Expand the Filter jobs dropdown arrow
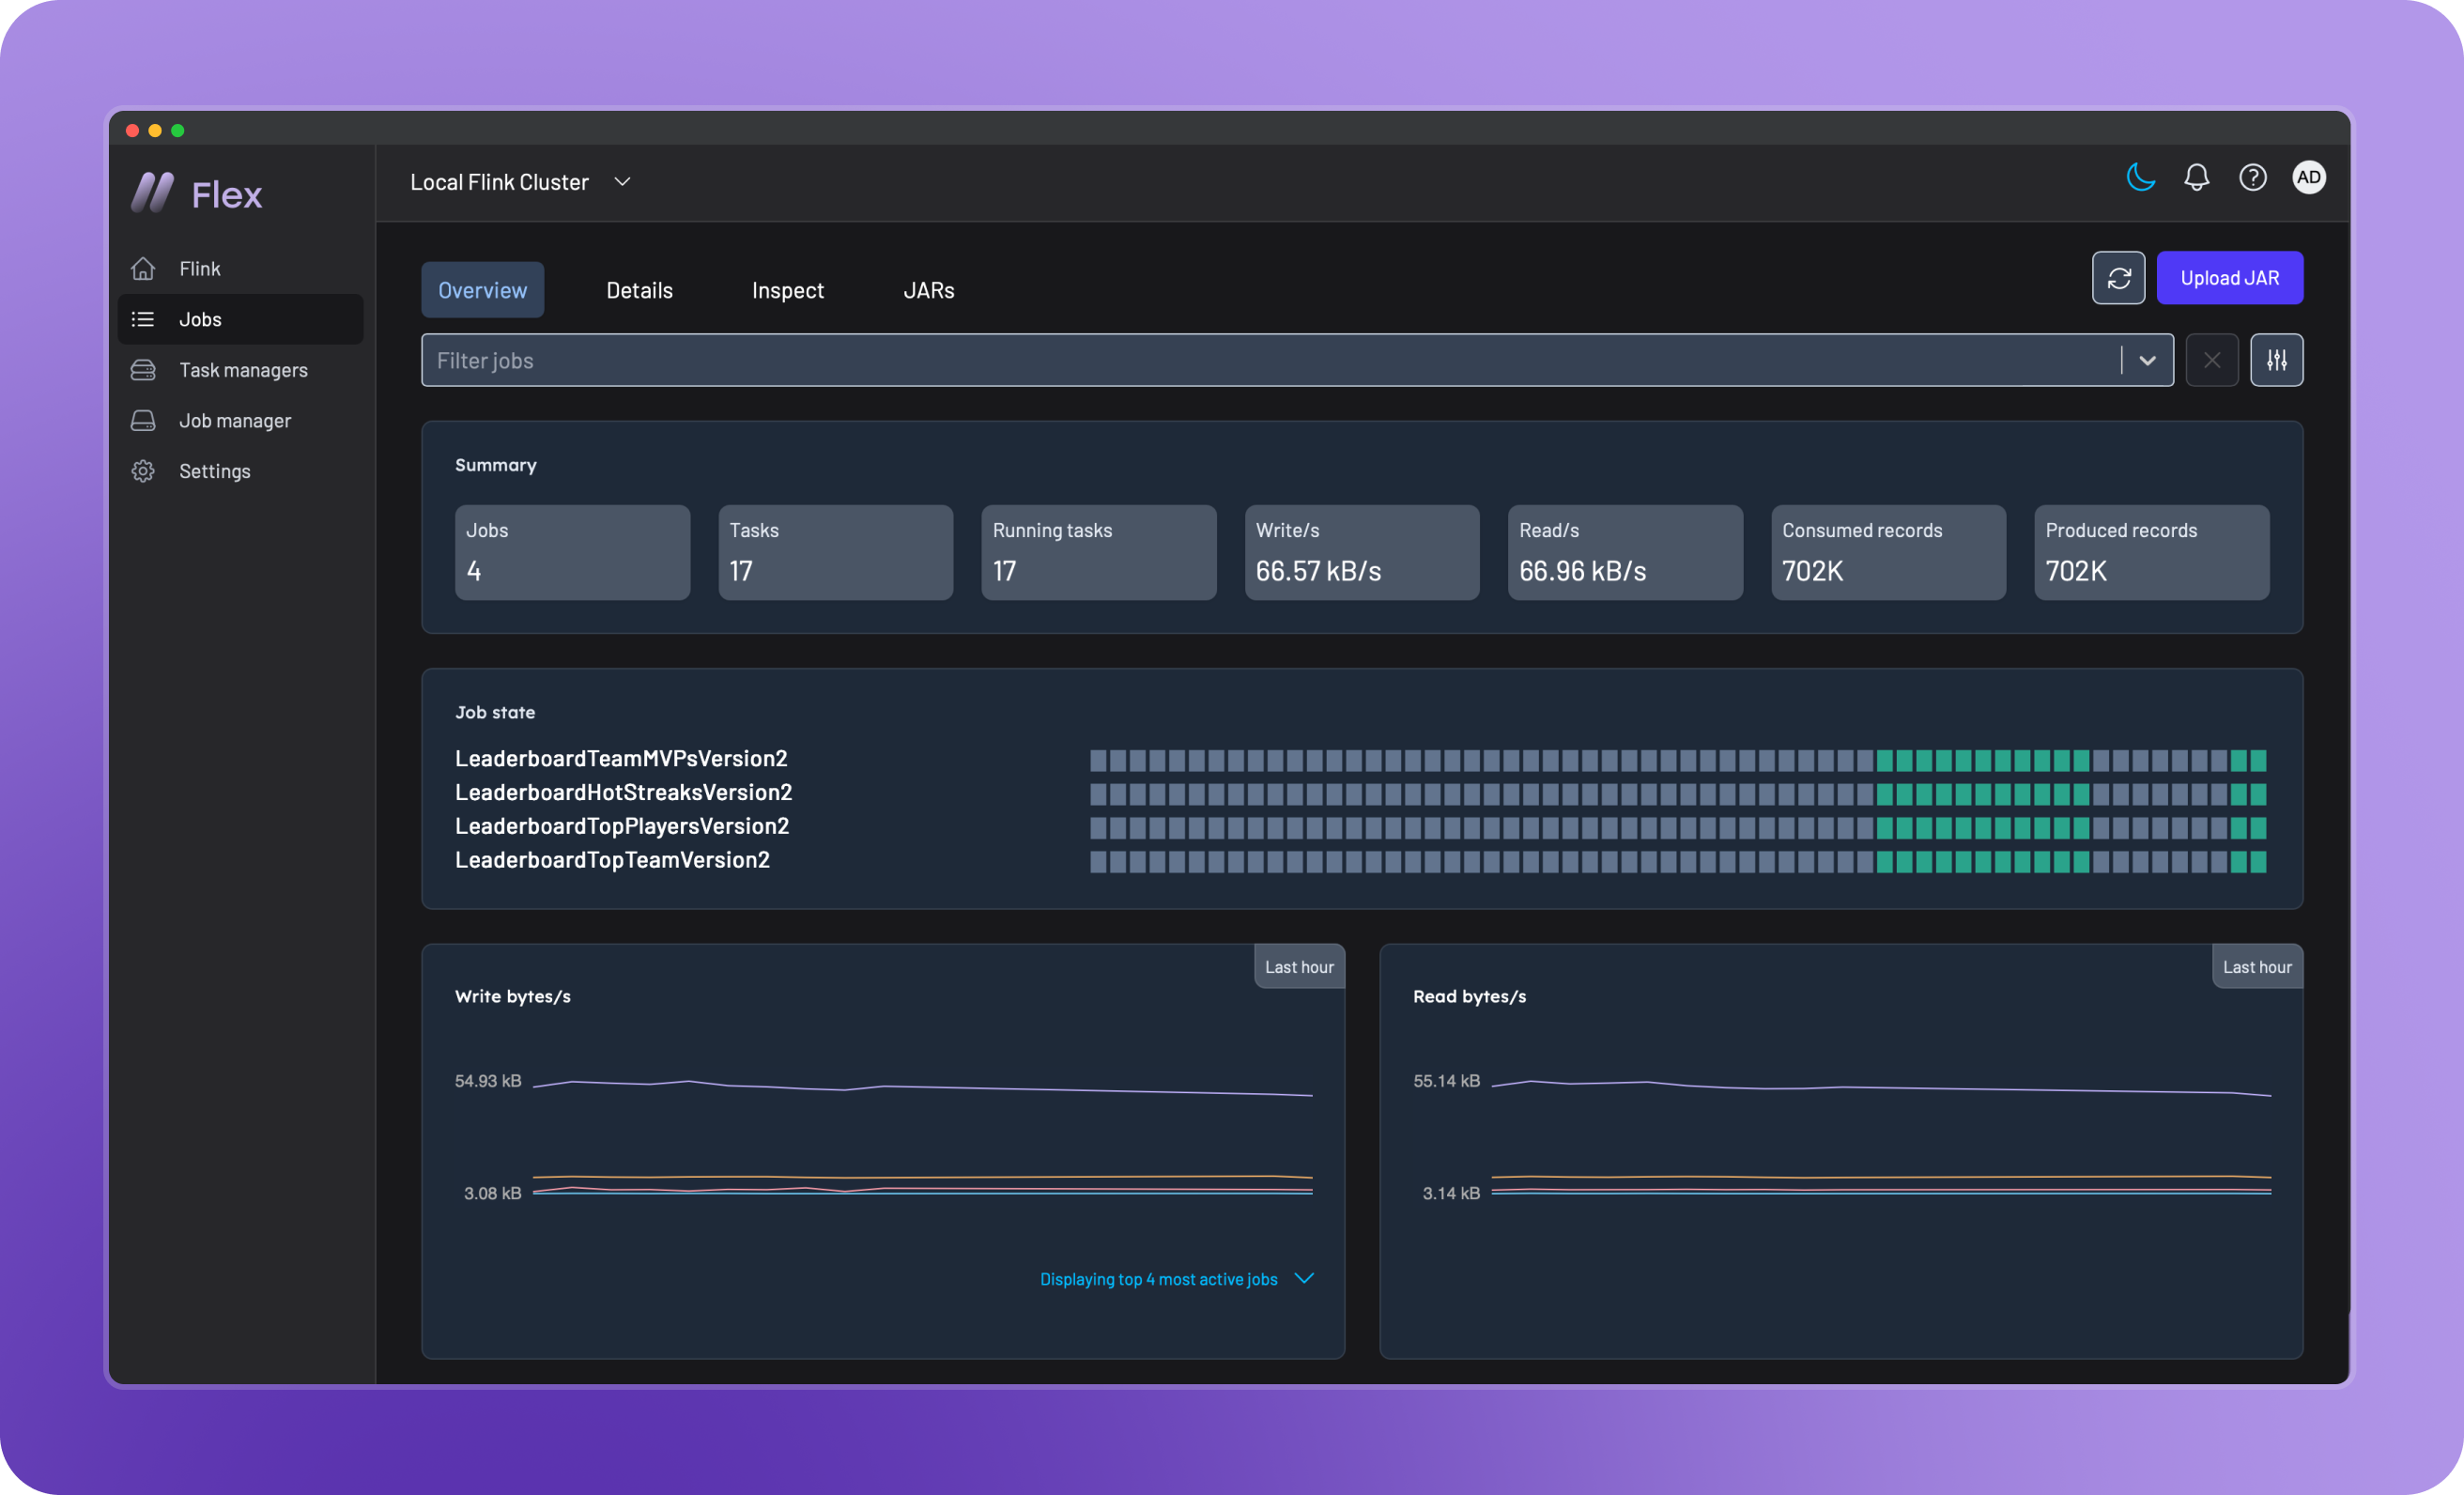This screenshot has height=1495, width=2464. coord(2147,360)
